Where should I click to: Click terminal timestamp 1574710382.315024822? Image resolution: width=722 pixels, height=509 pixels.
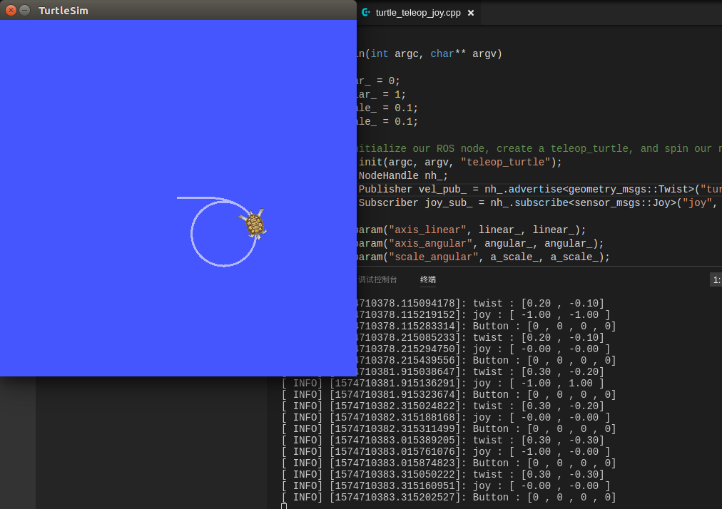point(395,406)
